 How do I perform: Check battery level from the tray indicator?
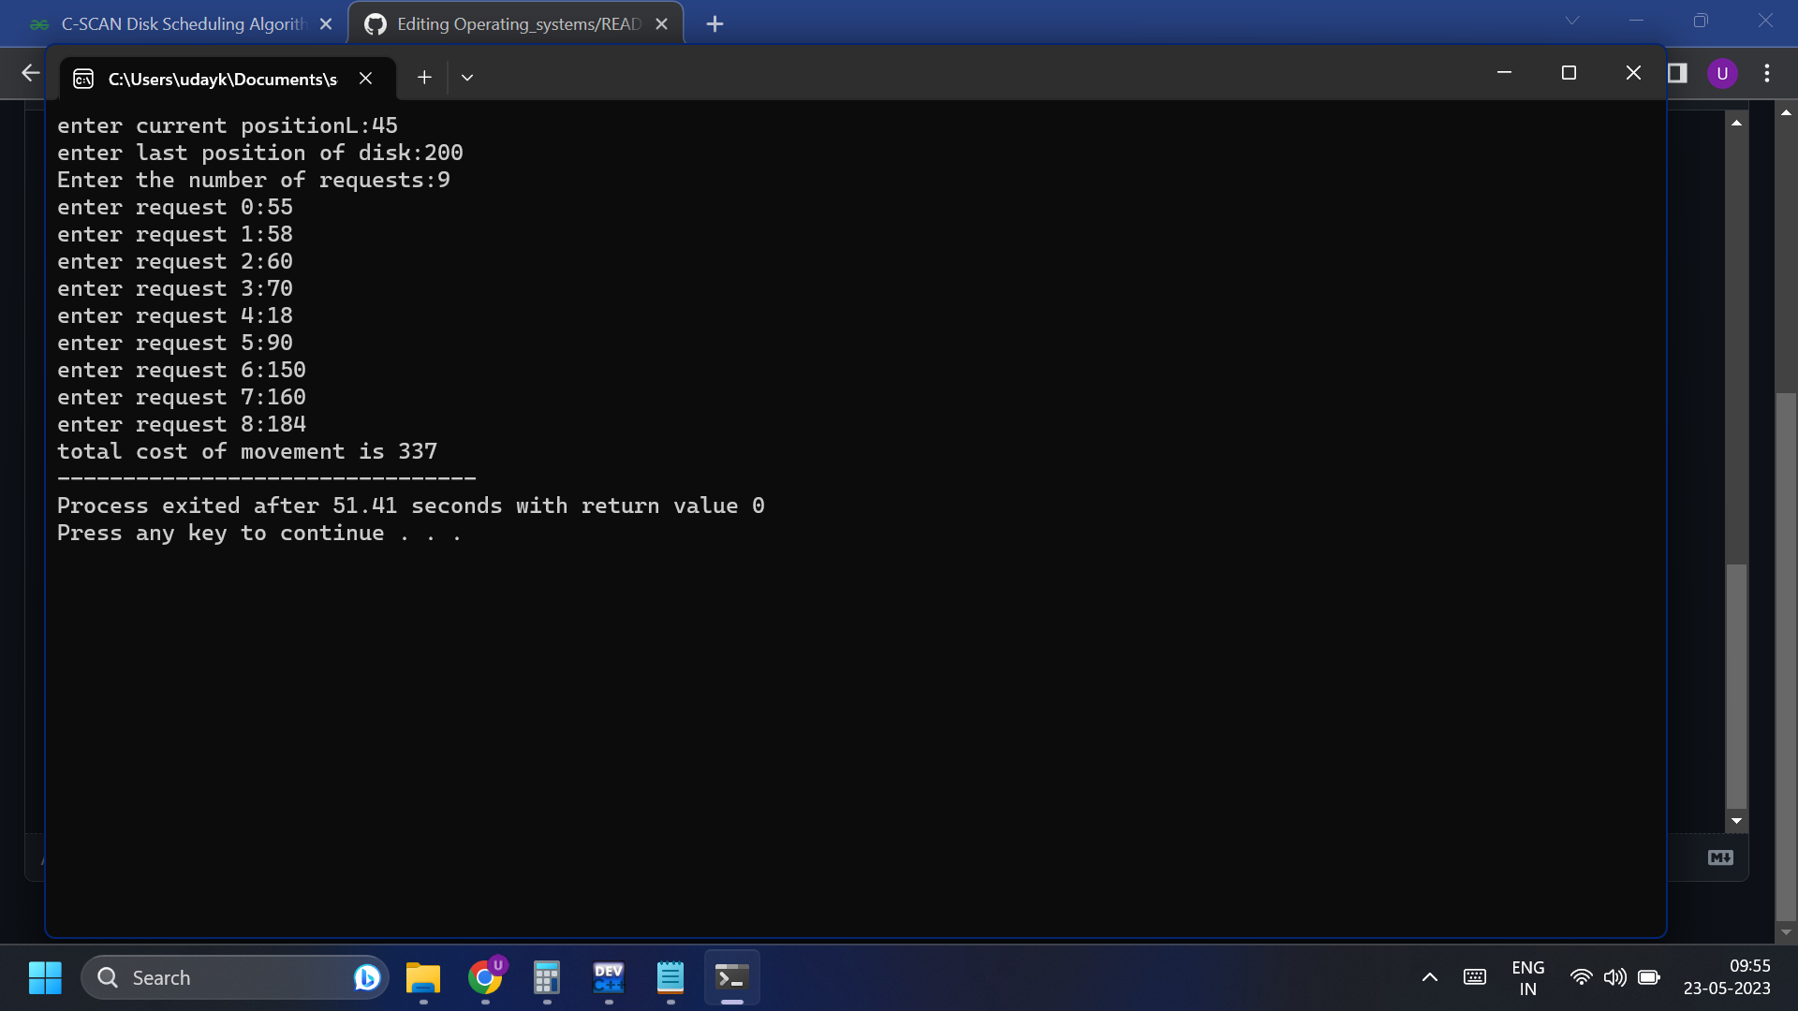(x=1648, y=976)
